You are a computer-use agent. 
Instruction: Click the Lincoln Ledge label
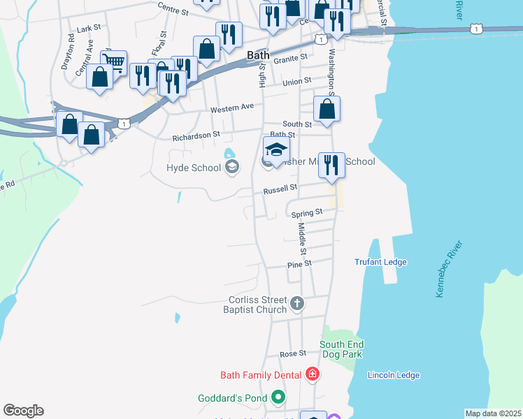click(394, 375)
